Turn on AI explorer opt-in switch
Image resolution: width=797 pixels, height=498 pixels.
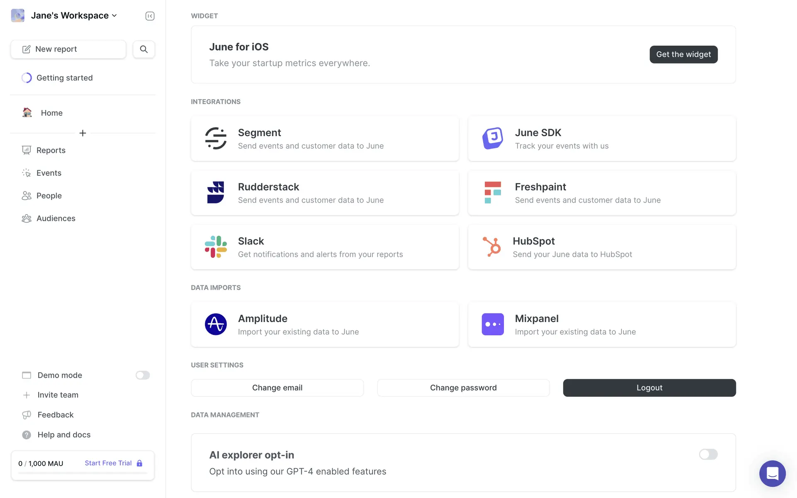[x=708, y=454]
